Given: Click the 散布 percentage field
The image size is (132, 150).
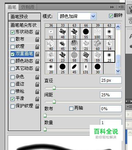Looking at the screenshot, I should 111,109.
